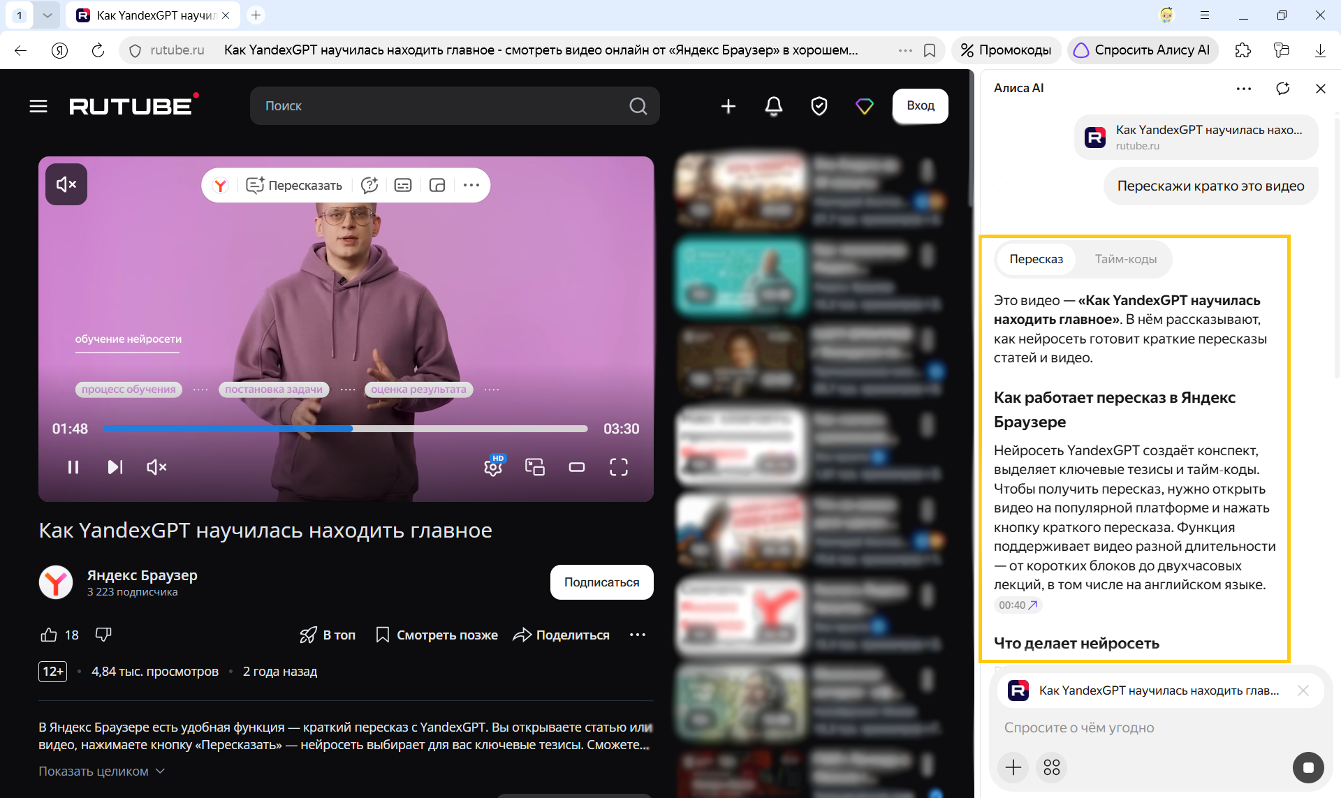This screenshot has height=798, width=1341.
Task: Close the Алиса AI side panel
Action: coord(1321,89)
